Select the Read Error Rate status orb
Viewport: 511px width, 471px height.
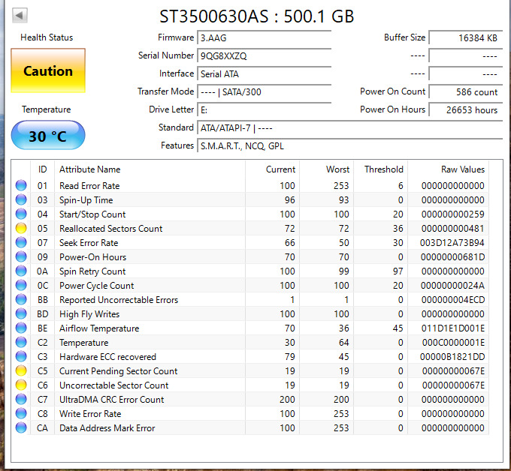pos(21,185)
